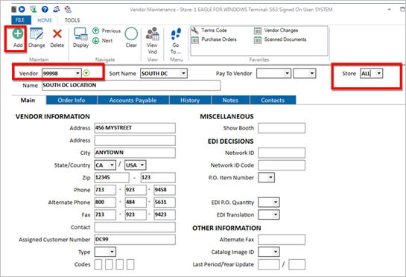The height and width of the screenshot is (277, 406).
Task: Open the Type dropdown
Action: [112, 252]
